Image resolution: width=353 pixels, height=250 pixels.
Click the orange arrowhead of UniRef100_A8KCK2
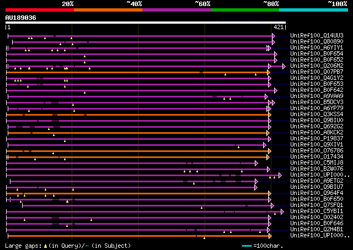pyautogui.click(x=268, y=133)
